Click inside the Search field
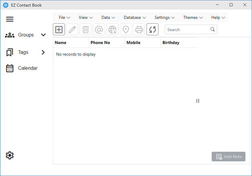Viewport: 252px width, 176px height. tap(187, 30)
